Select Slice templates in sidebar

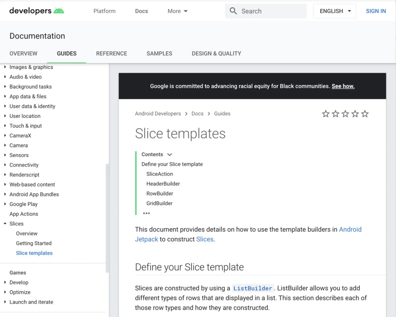tap(34, 253)
